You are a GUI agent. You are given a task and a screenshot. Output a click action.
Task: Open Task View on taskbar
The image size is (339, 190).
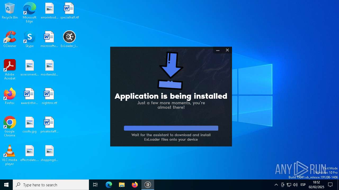95,185
